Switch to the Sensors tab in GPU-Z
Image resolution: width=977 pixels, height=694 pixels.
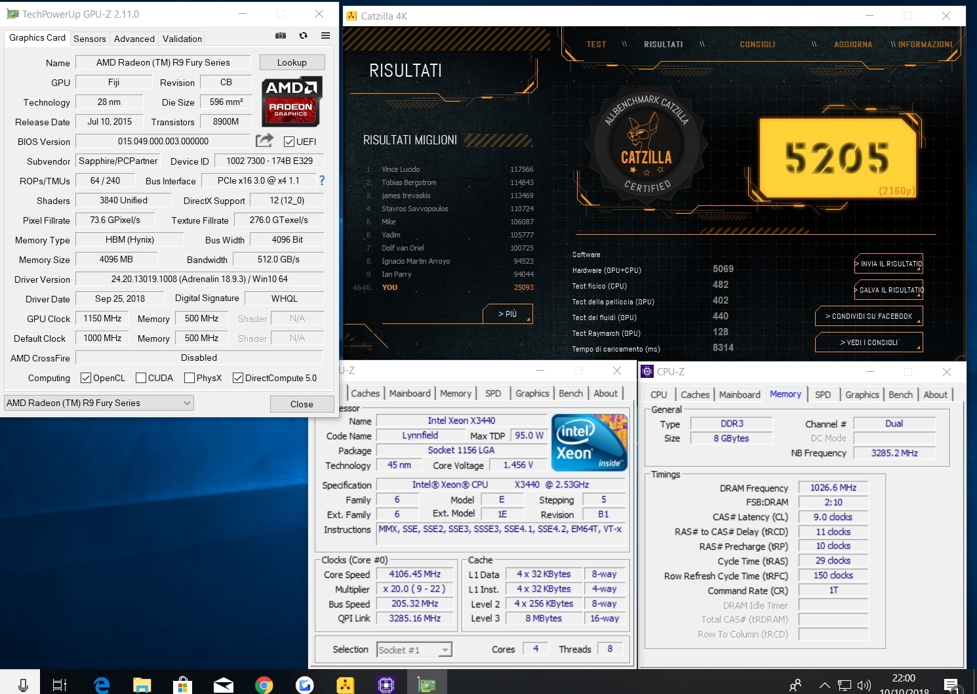point(90,39)
